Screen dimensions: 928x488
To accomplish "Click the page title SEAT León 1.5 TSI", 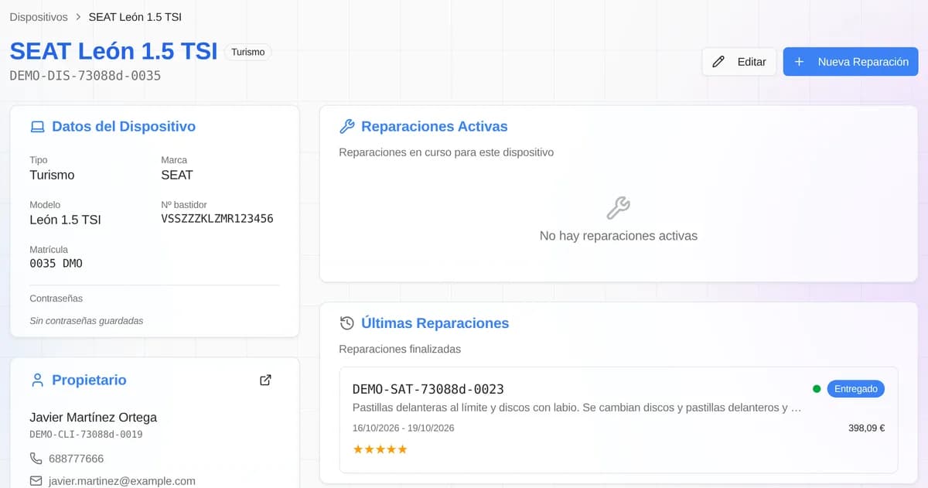I will [114, 51].
